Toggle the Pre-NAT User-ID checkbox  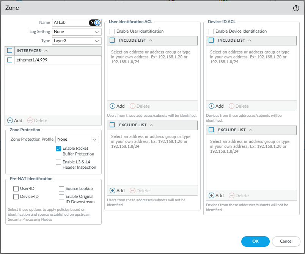(x=16, y=189)
